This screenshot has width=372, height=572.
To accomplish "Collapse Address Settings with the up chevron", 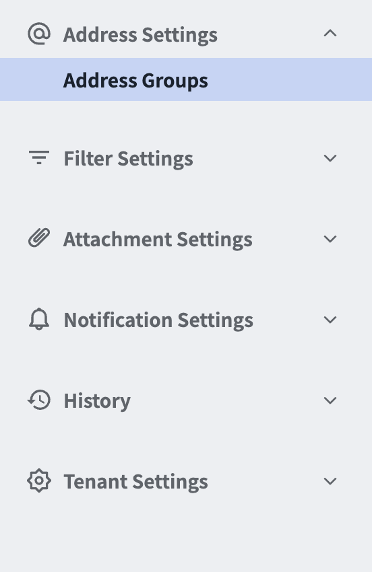I will pyautogui.click(x=330, y=34).
